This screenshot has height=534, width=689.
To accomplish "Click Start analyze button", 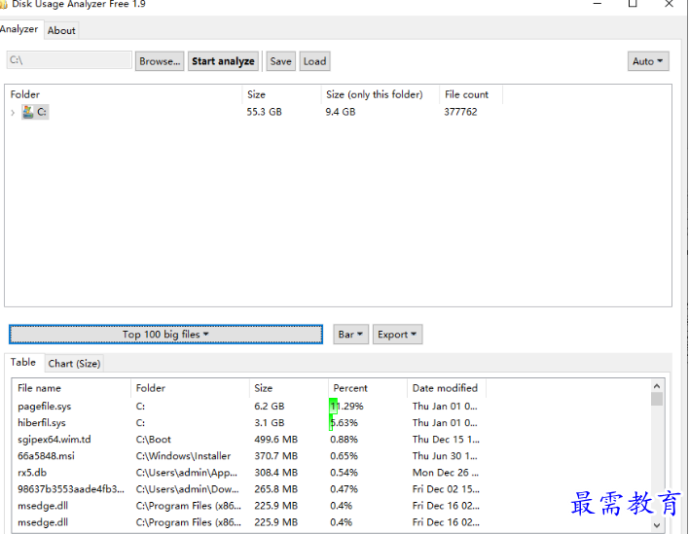I will [x=223, y=61].
